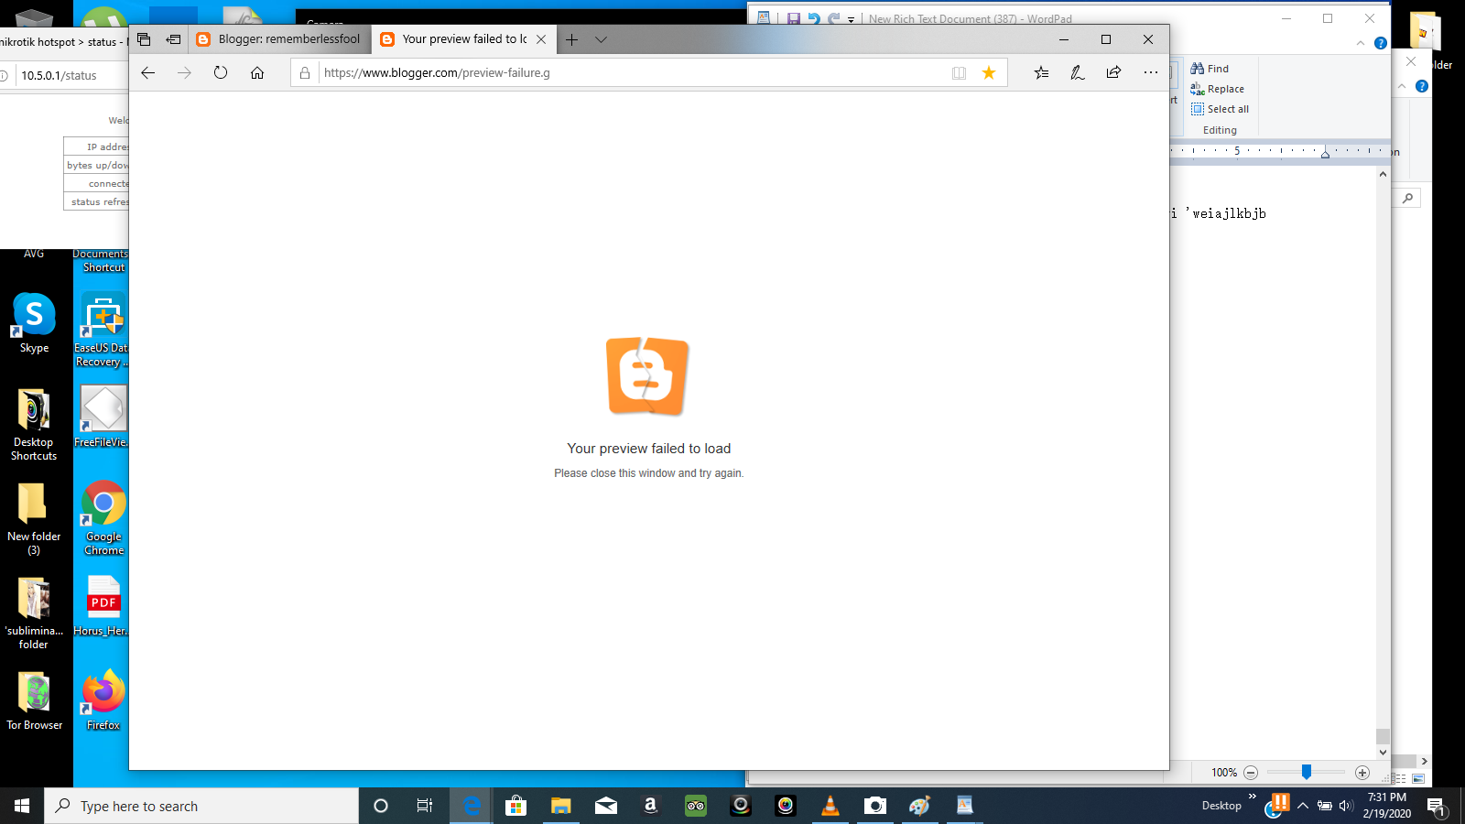Show hidden system tray icons

pyautogui.click(x=1302, y=806)
